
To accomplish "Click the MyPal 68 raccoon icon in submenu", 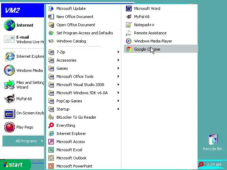I will [129, 17].
